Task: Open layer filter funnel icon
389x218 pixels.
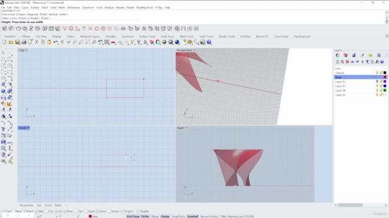Action: point(367,62)
